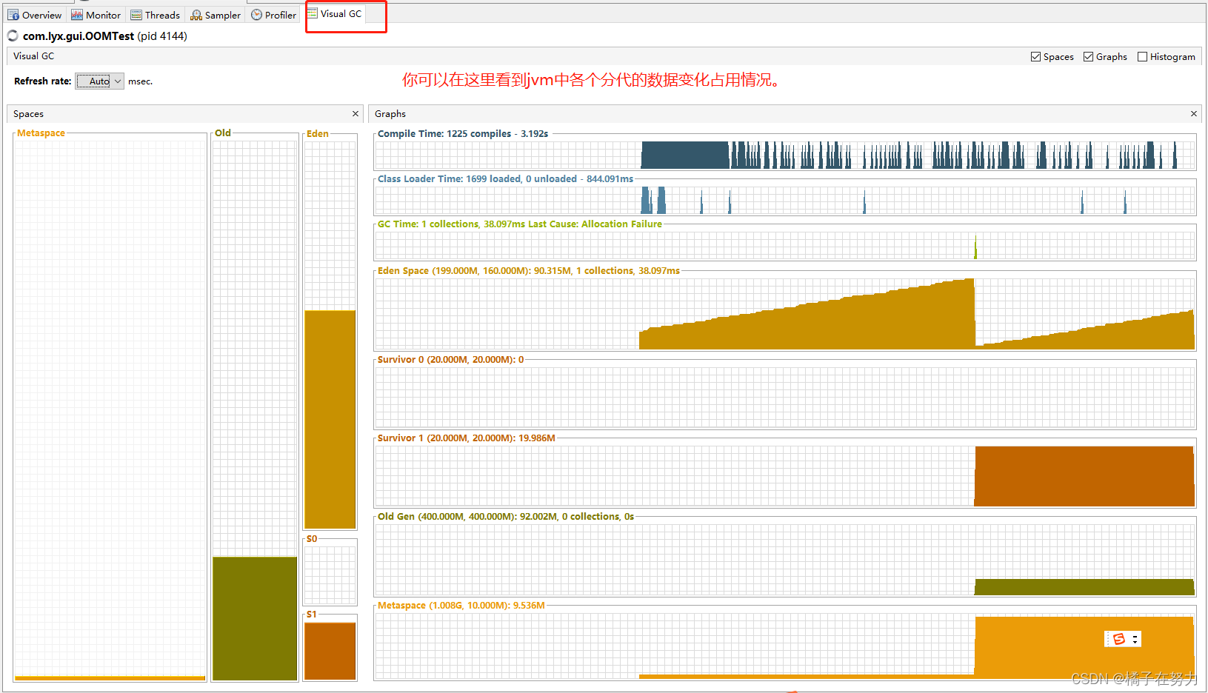Click the Eden space usage bar

[x=330, y=419]
